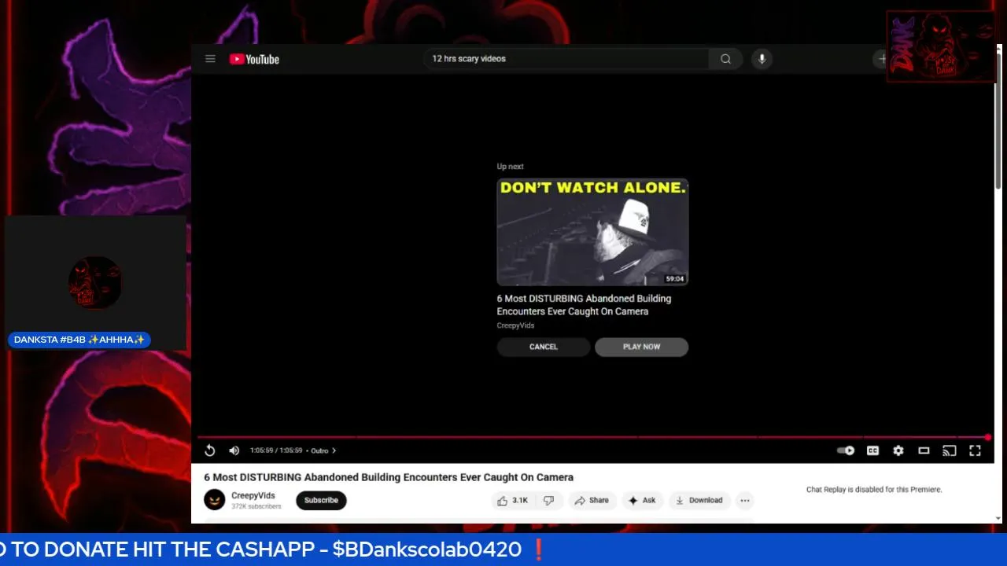
Task: Replay the video with the replay icon
Action: click(x=210, y=450)
